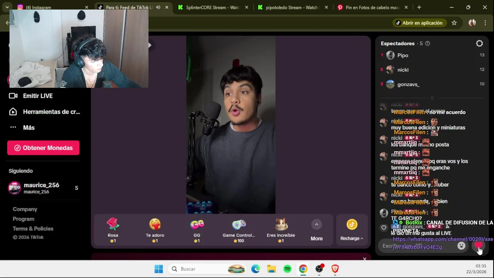Open the WhatsApp channel link in chat
Image resolution: width=494 pixels, height=278 pixels.
(443, 243)
